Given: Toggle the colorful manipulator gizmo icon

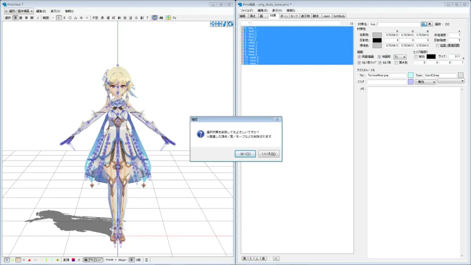Looking at the screenshot, I should [x=154, y=17].
